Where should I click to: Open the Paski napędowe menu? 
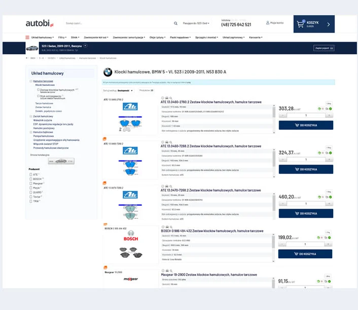point(181,37)
